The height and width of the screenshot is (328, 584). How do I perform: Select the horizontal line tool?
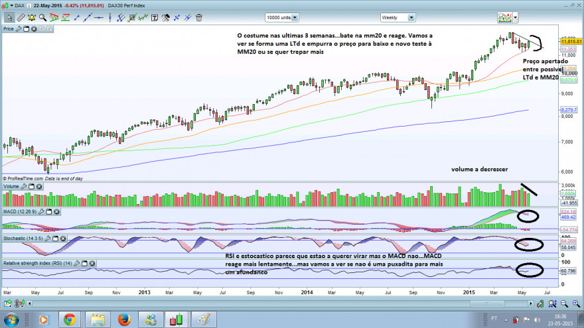99,17
